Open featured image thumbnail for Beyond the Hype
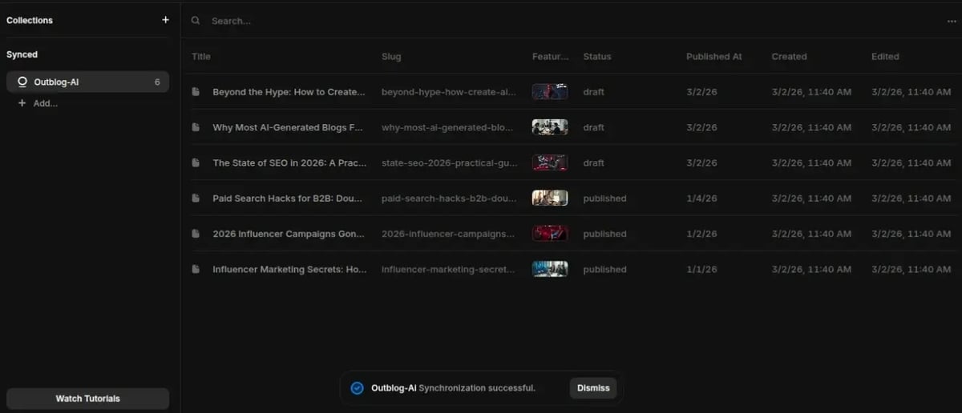Image resolution: width=962 pixels, height=413 pixels. click(550, 92)
